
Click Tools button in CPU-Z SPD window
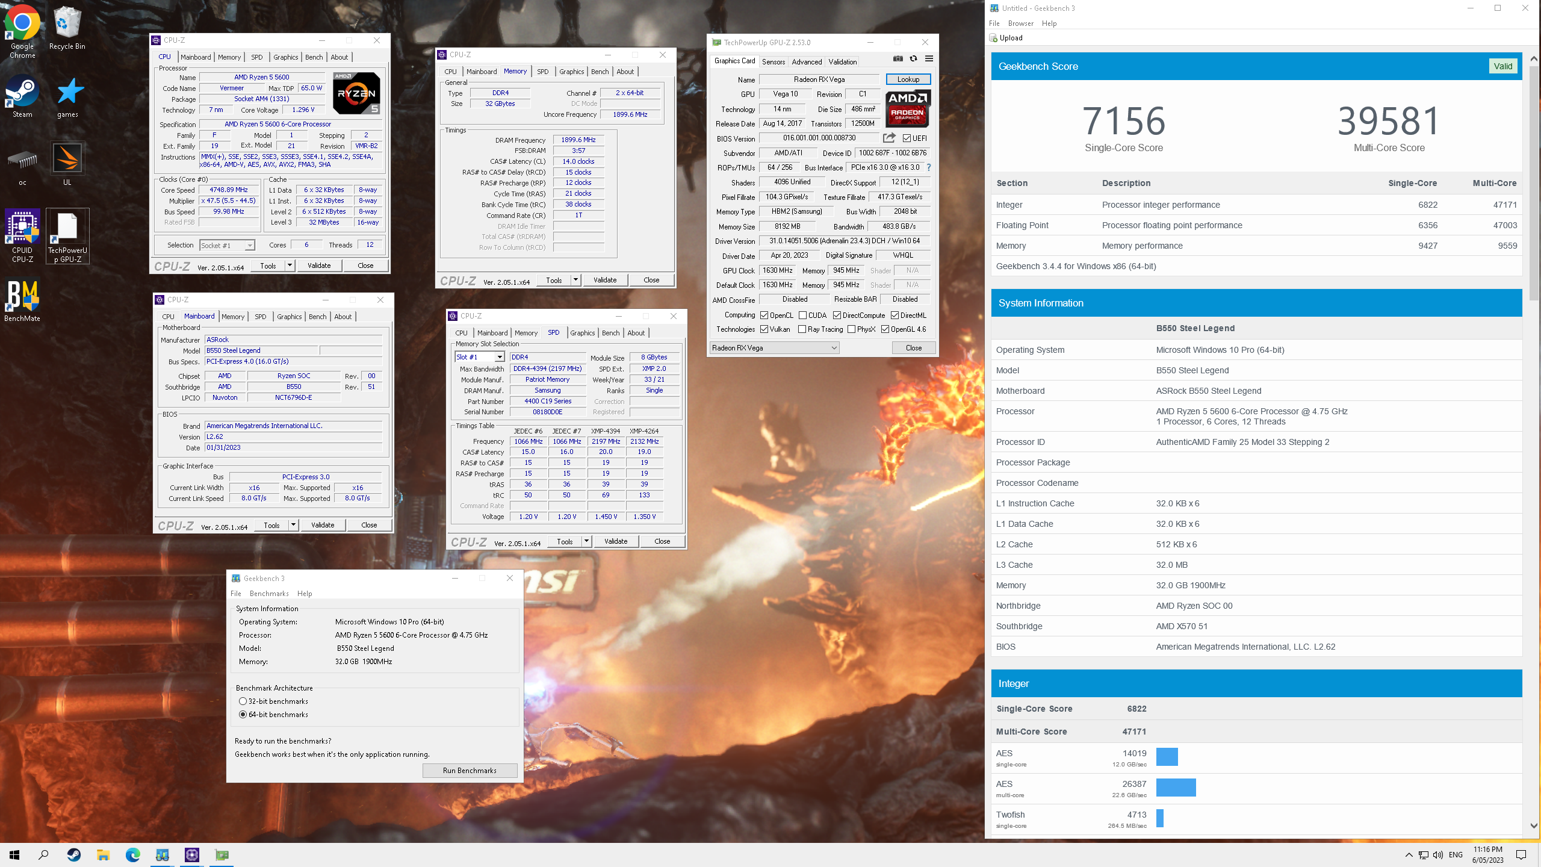565,541
